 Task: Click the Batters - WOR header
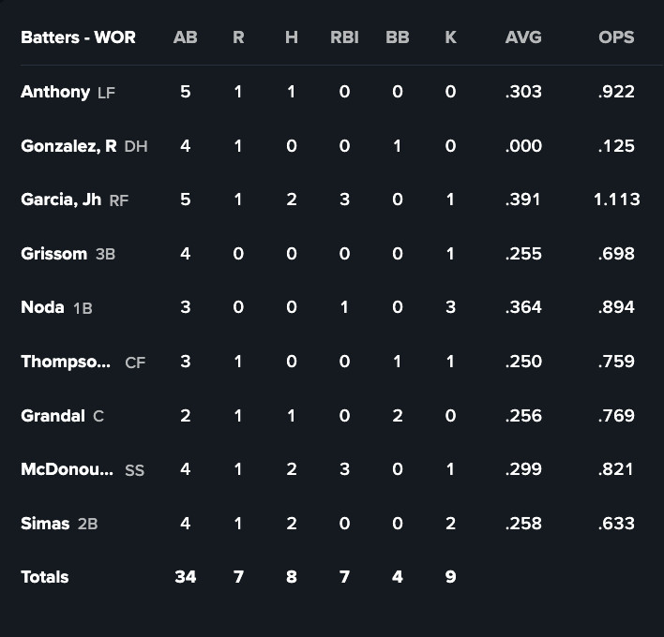point(78,38)
